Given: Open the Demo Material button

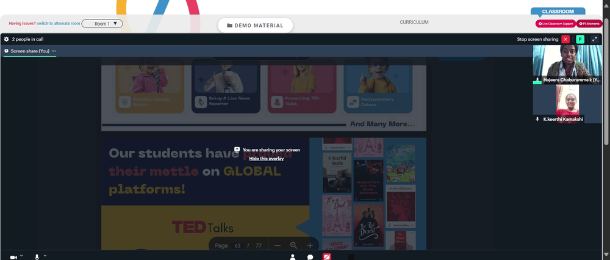Looking at the screenshot, I should [x=255, y=26].
